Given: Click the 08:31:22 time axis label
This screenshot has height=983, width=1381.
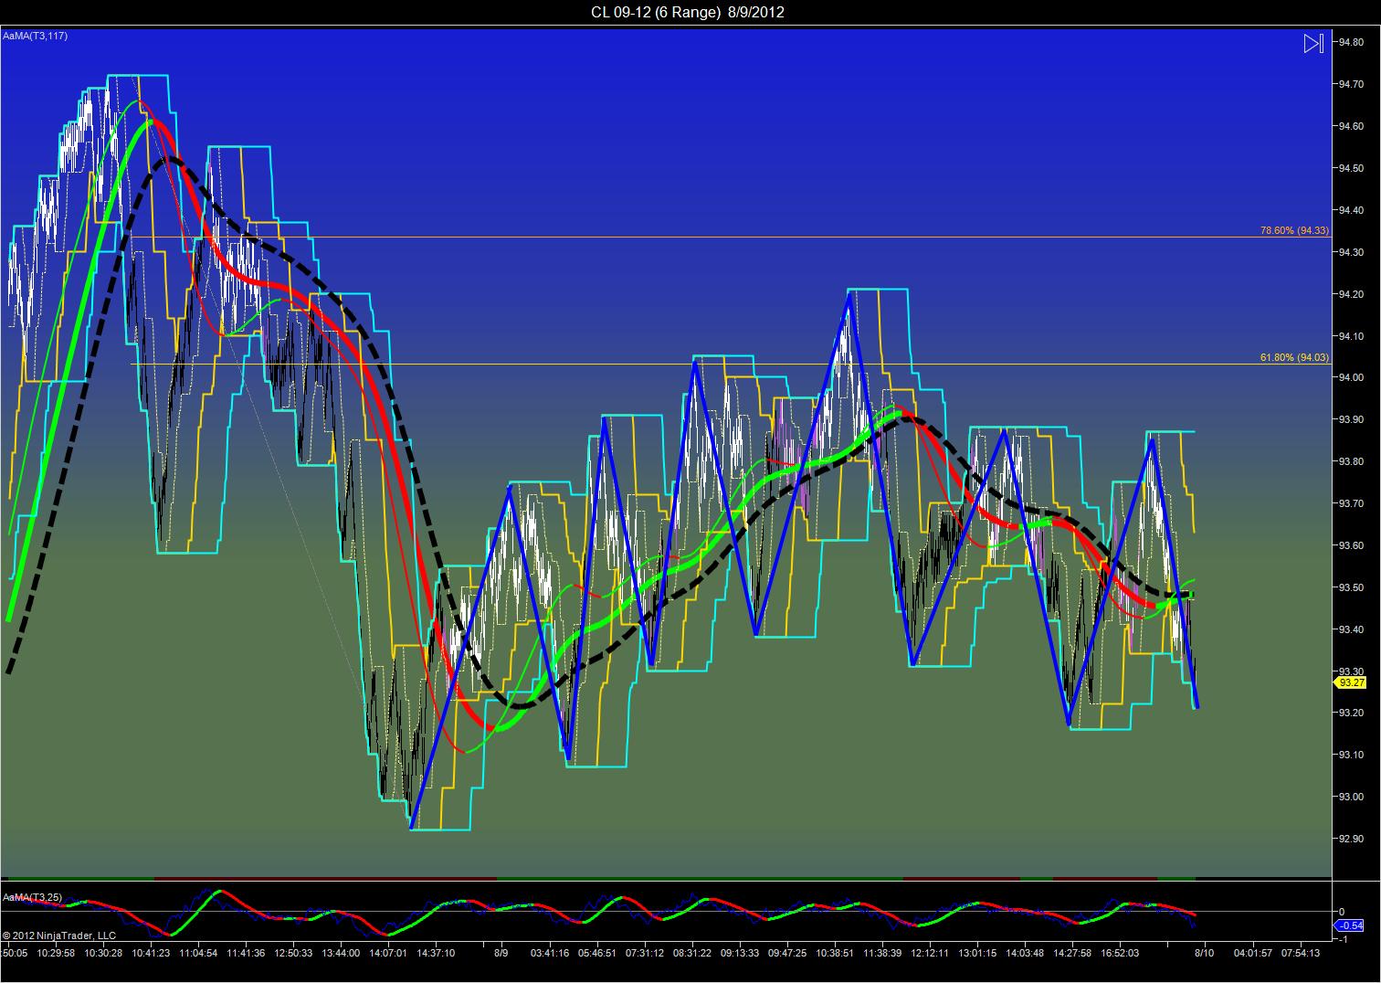Looking at the screenshot, I should coord(691,953).
